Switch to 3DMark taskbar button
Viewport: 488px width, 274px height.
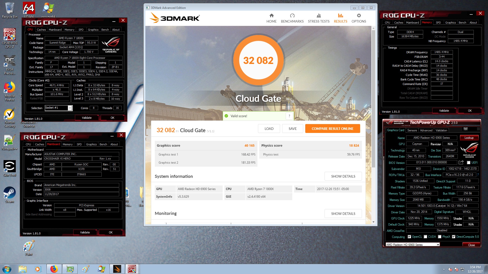(117, 269)
